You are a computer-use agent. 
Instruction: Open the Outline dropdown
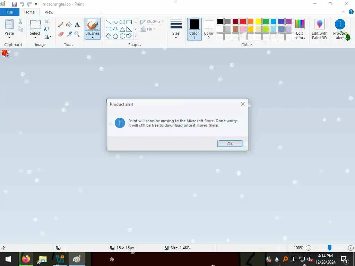[x=152, y=21]
